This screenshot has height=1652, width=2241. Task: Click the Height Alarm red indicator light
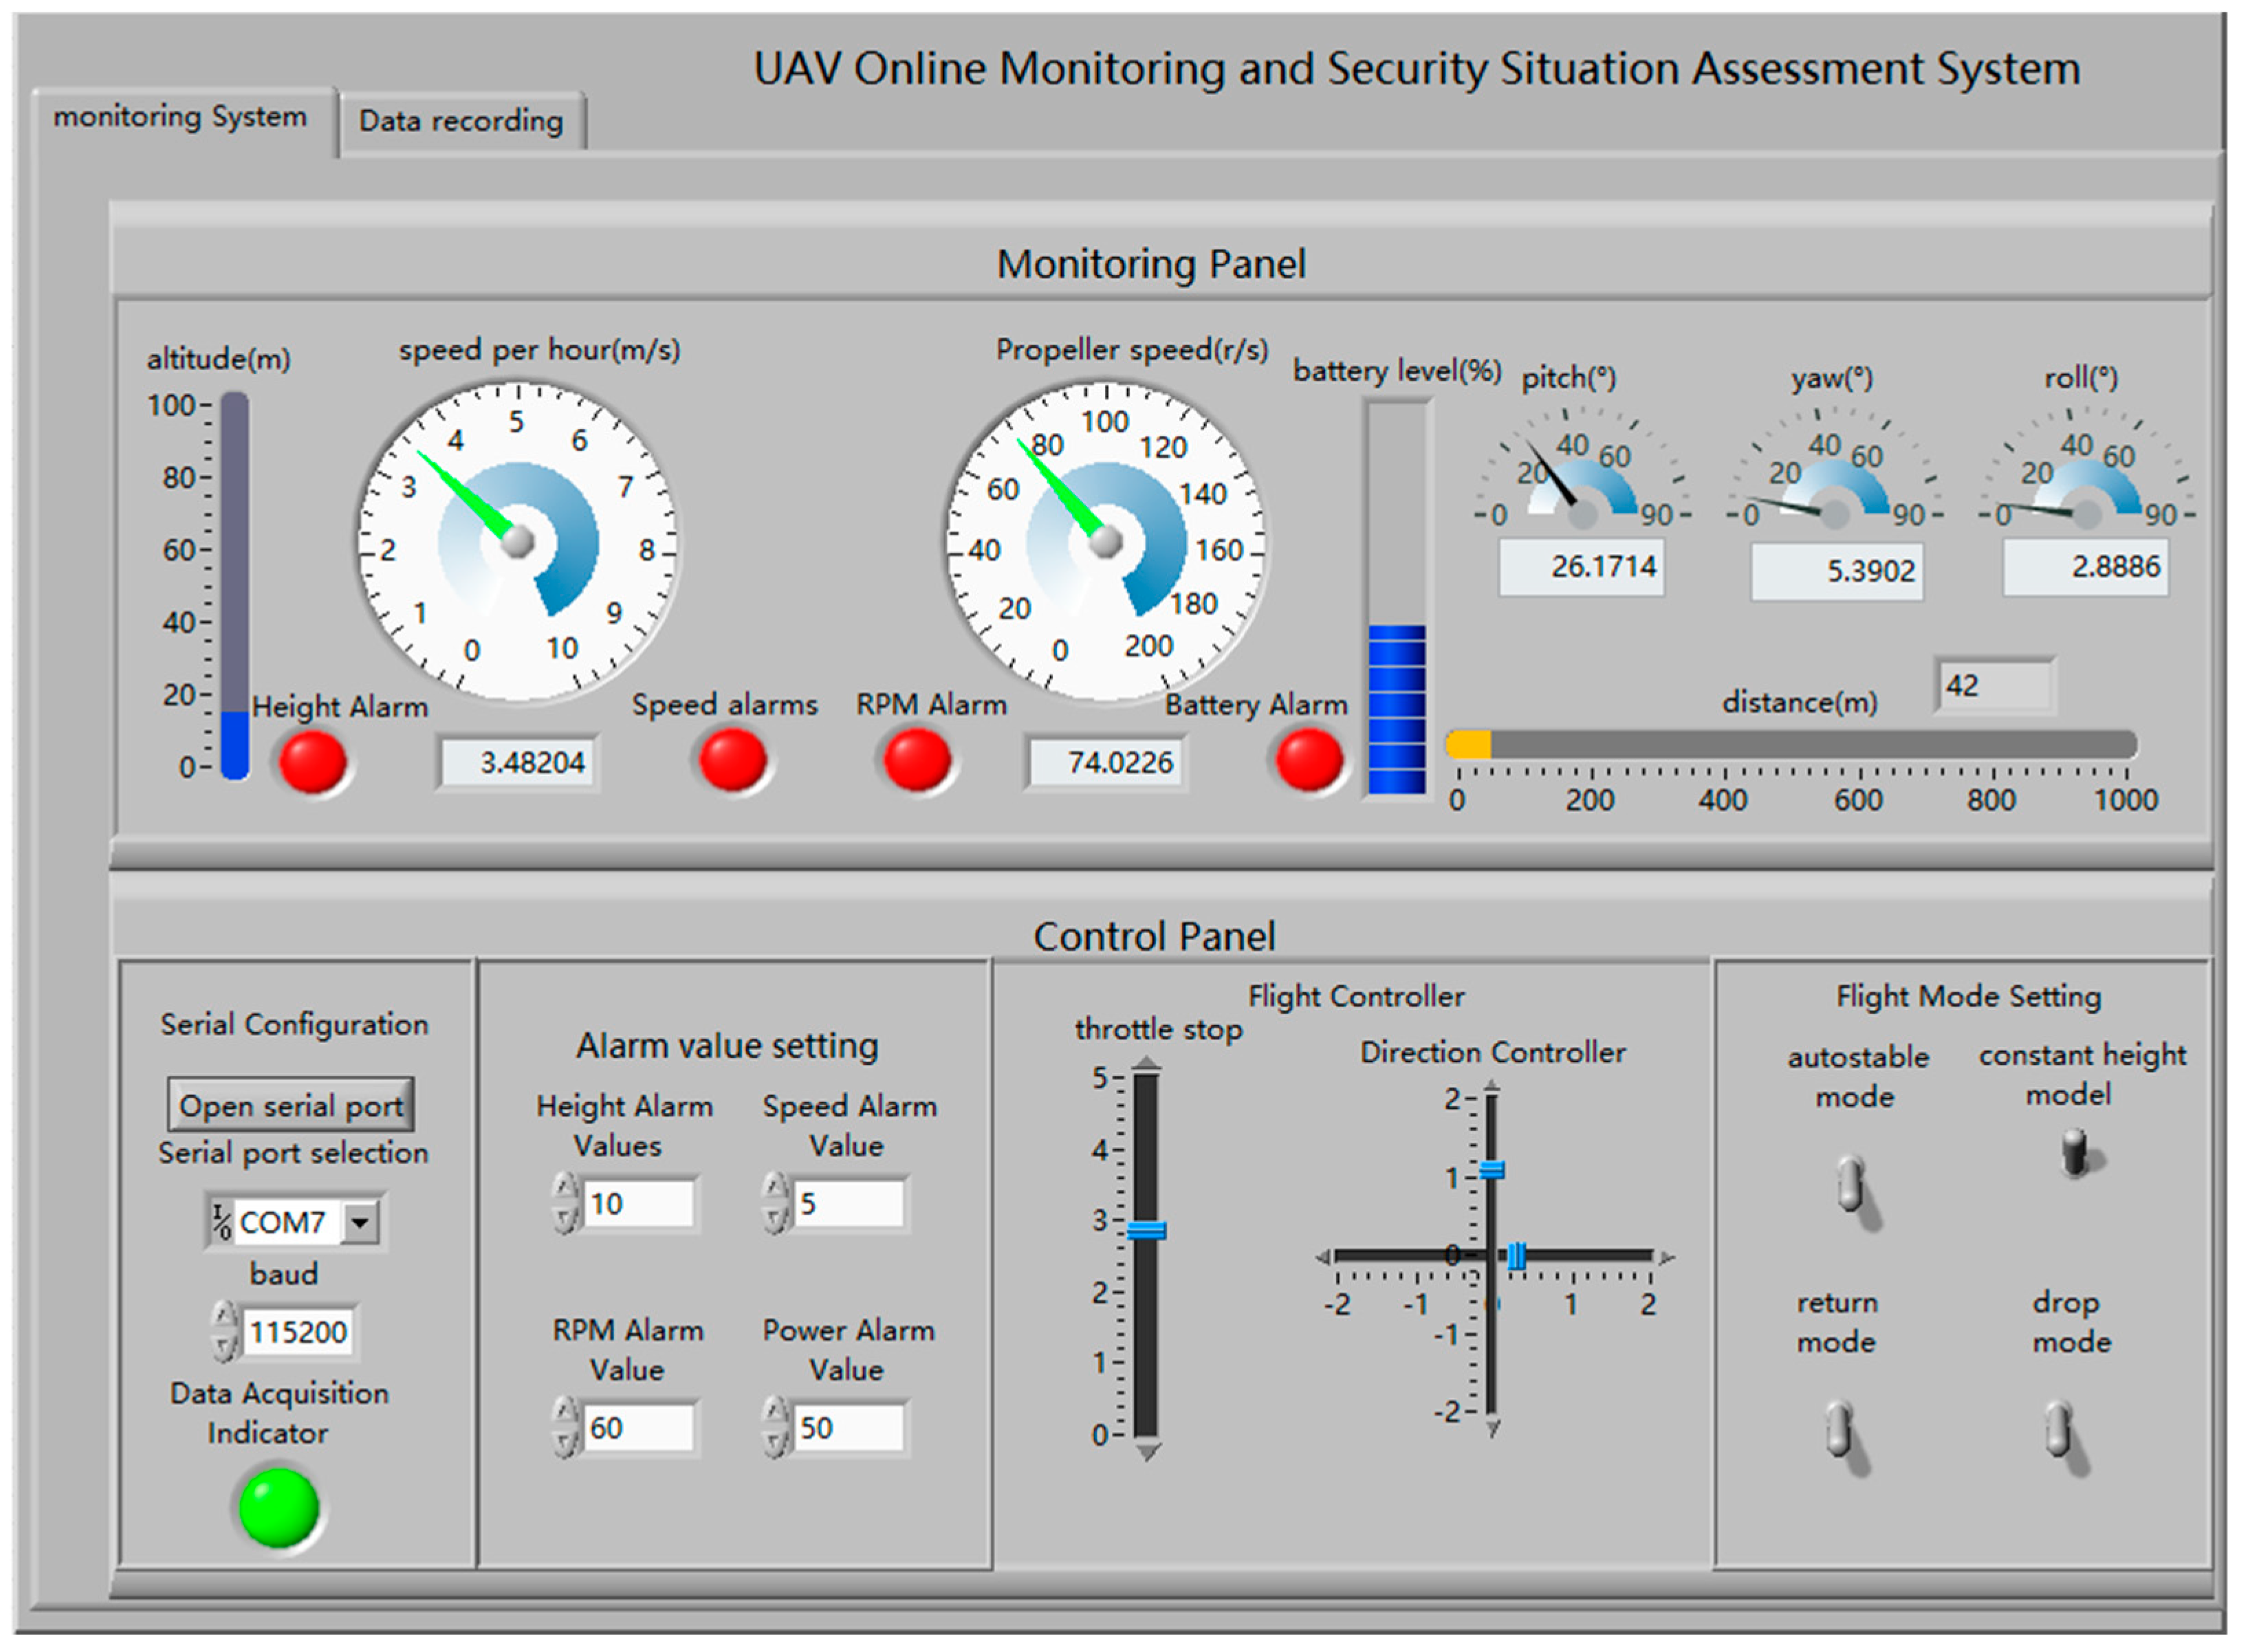point(313,762)
